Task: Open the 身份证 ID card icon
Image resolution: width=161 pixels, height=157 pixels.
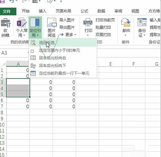Action: click(x=142, y=22)
